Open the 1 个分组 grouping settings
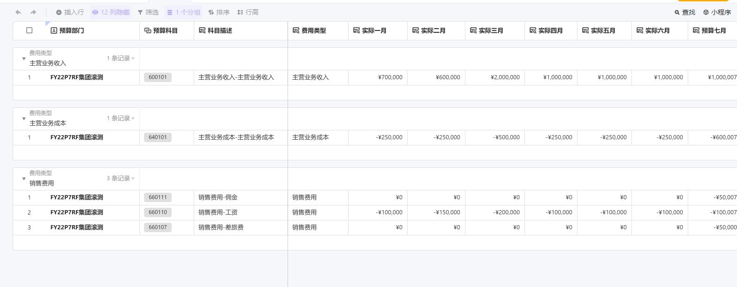737x287 pixels. click(183, 12)
